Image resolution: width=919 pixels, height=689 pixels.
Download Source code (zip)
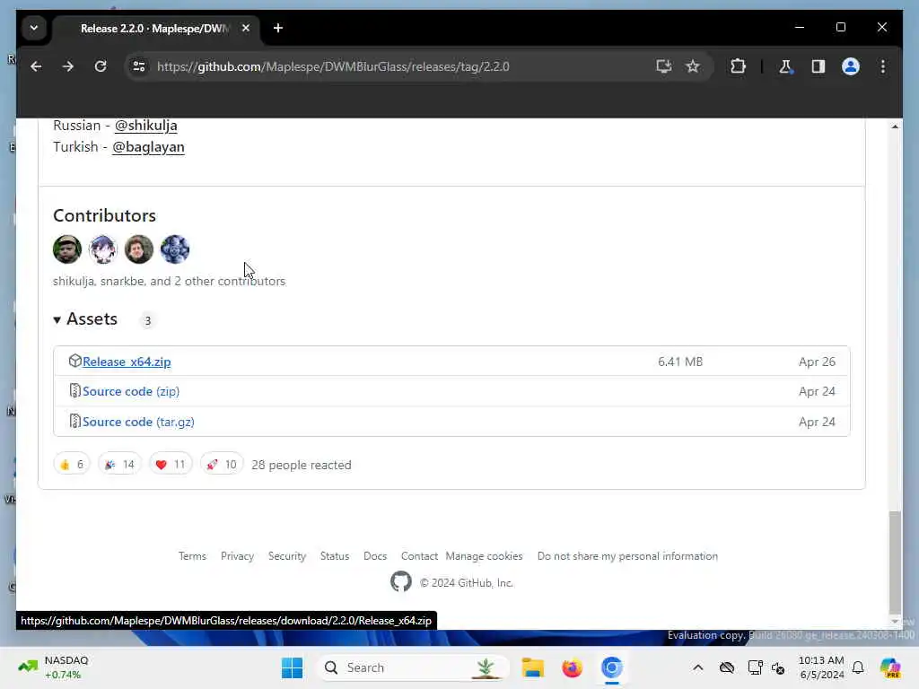click(x=131, y=391)
